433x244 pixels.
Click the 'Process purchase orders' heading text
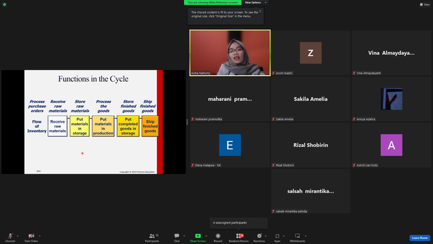[37, 106]
